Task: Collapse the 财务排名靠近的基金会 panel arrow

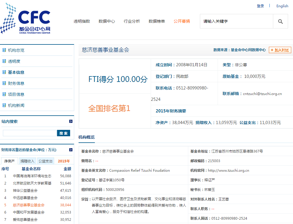Action: pos(71,150)
